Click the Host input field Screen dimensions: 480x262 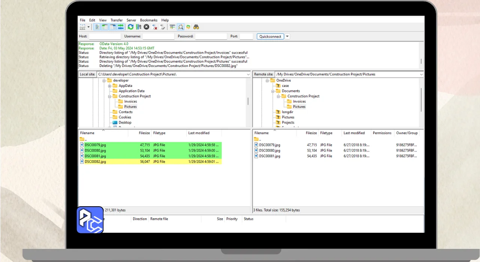tap(105, 37)
